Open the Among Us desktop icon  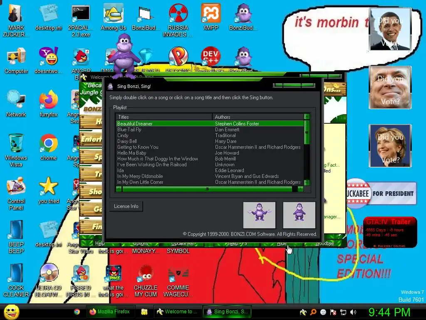point(113,17)
